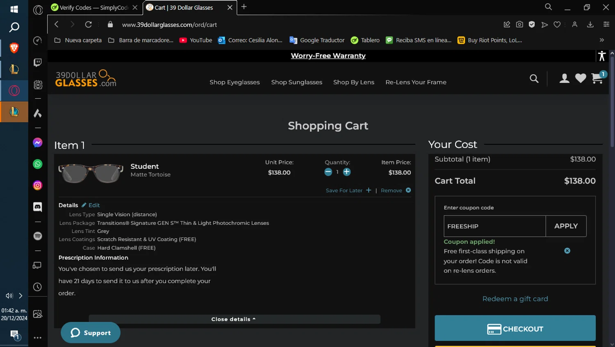Viewport: 615px width, 347px height.
Task: Click the coupon code input field
Action: tap(494, 226)
